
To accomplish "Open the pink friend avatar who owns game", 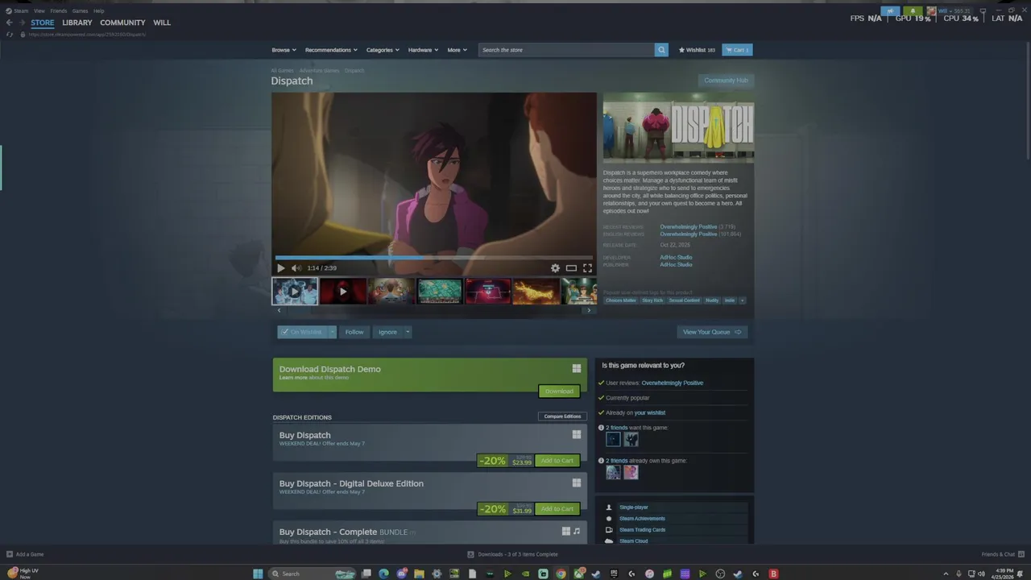I will [631, 473].
